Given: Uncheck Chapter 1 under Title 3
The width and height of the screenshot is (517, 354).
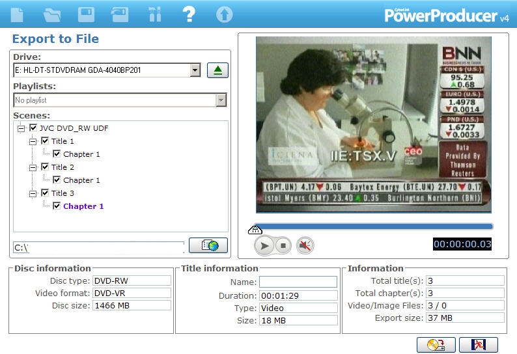Looking at the screenshot, I should (x=57, y=206).
